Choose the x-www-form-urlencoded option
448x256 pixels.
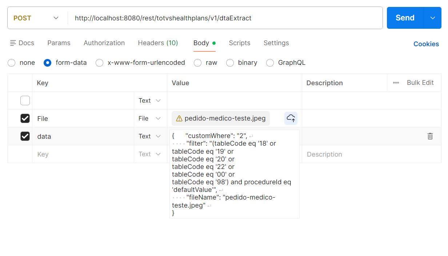(x=100, y=63)
